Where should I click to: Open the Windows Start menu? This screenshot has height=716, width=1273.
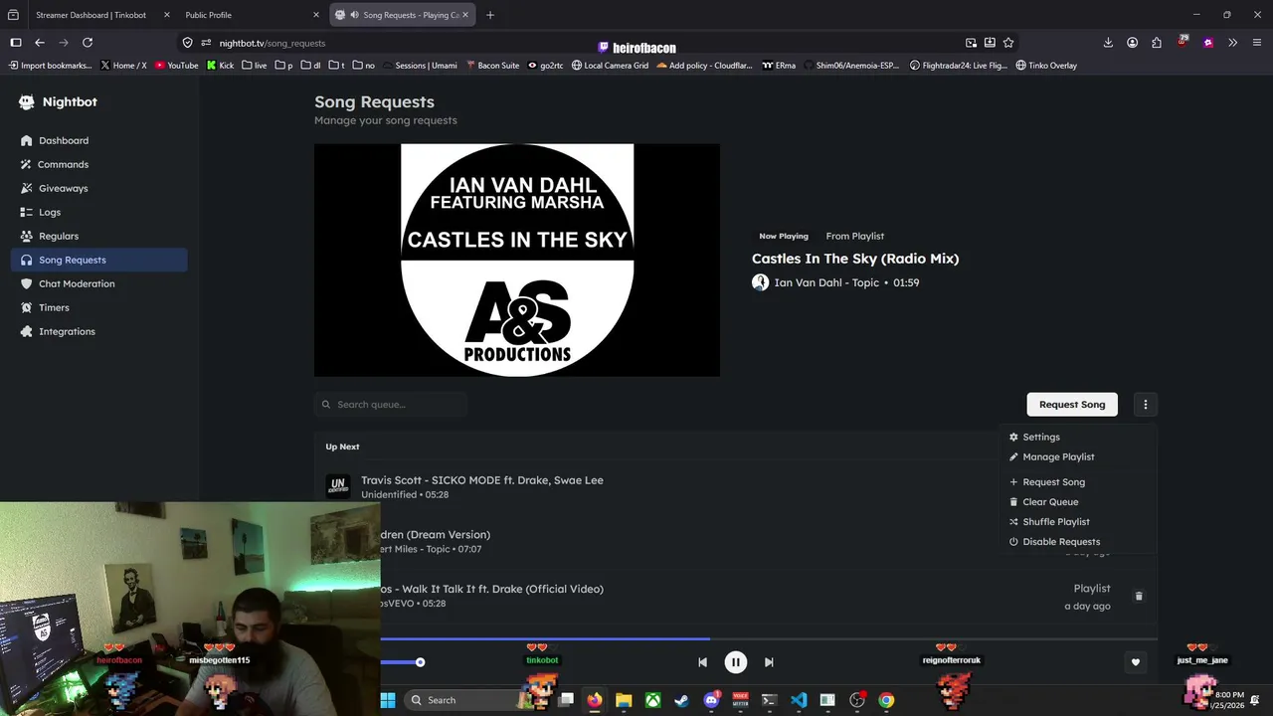point(388,700)
